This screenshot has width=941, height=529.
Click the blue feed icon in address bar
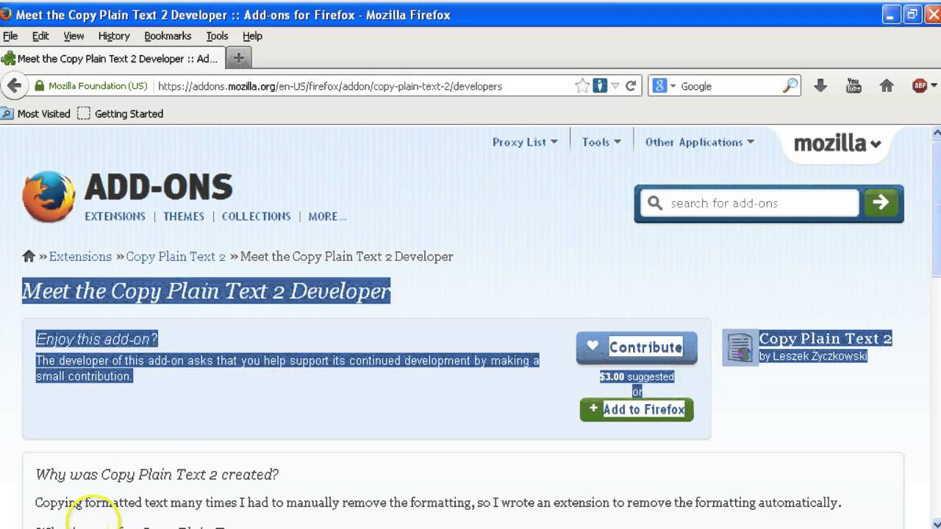600,86
